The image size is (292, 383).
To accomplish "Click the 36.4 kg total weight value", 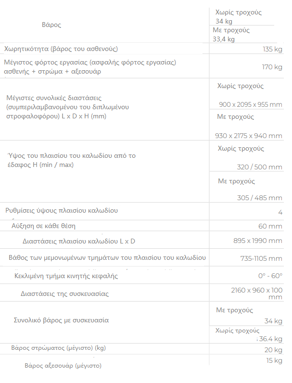I will click(270, 339).
